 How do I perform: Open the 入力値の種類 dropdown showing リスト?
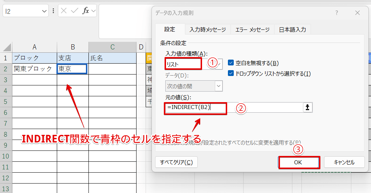194,64
